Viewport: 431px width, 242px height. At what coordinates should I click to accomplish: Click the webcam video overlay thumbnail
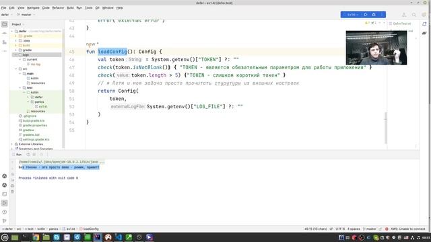[376, 48]
